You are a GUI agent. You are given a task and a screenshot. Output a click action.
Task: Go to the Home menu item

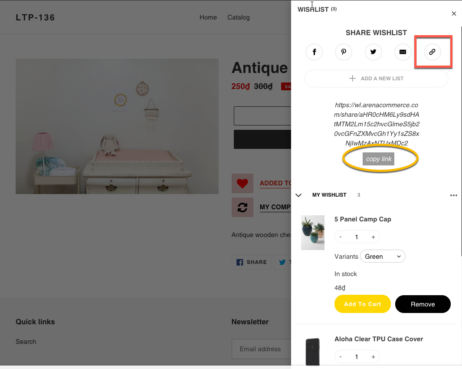pos(208,17)
